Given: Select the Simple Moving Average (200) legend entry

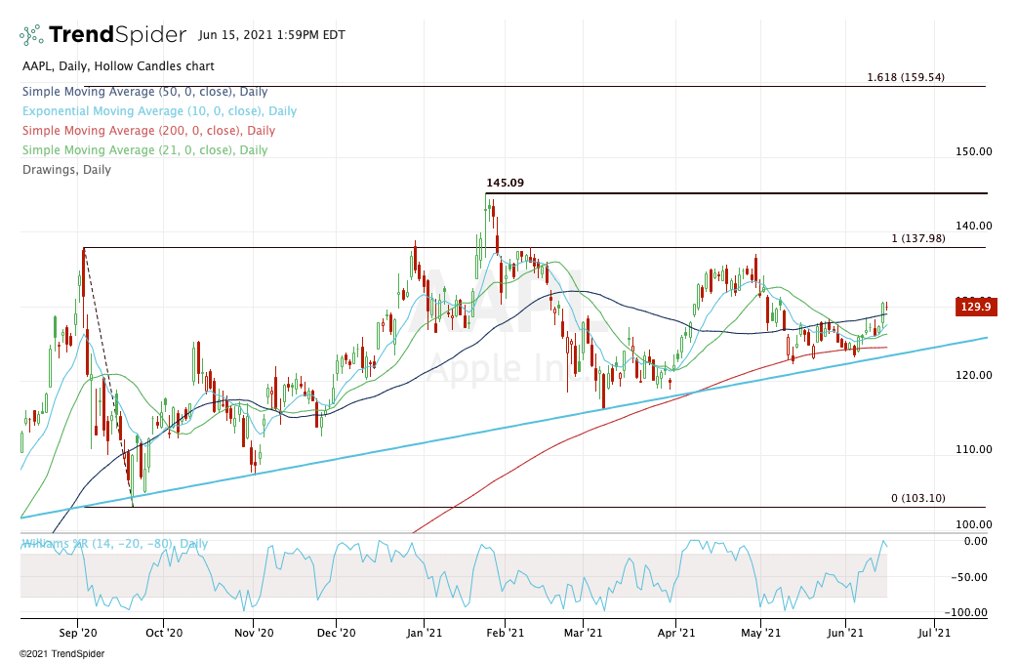Looking at the screenshot, I should click(148, 131).
